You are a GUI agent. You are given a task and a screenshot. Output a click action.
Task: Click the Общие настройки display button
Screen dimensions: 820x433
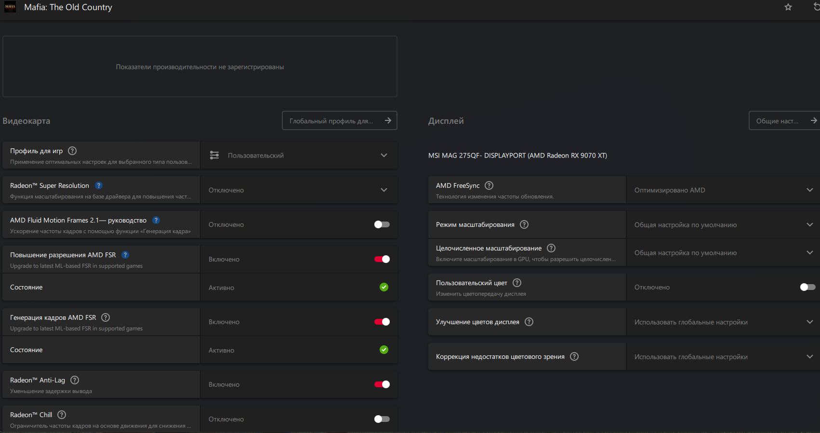(784, 121)
